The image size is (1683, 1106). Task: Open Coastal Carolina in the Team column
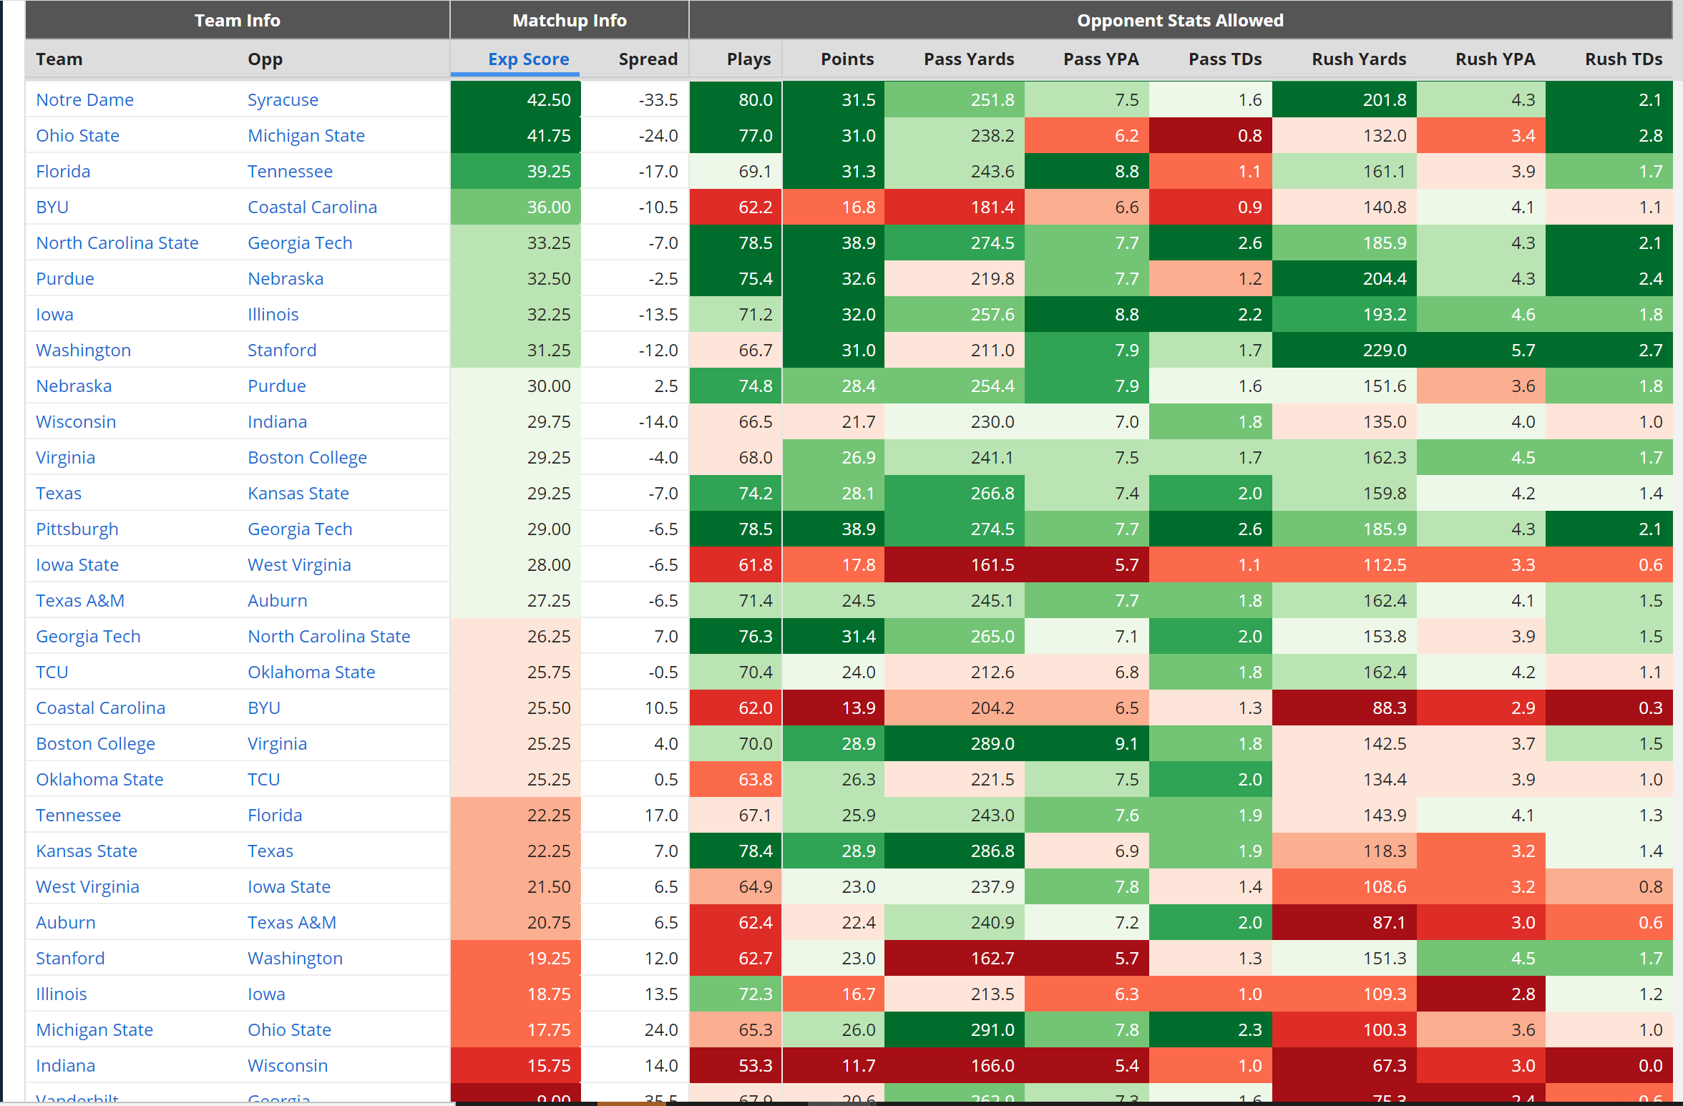(x=100, y=708)
